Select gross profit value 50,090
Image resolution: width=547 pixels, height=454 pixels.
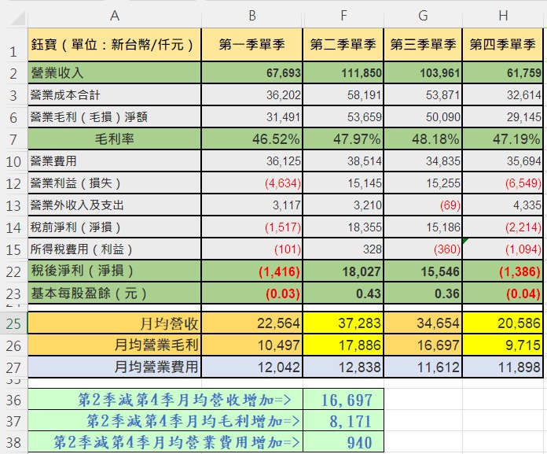423,117
